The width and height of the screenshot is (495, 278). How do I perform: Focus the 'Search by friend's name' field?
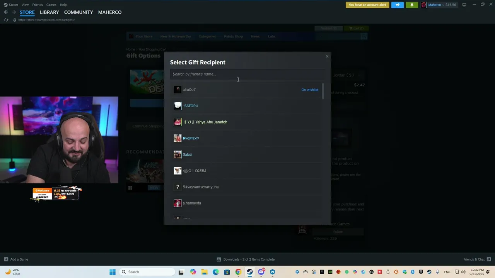247,74
